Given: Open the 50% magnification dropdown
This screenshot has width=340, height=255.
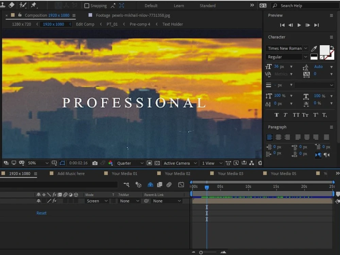Looking at the screenshot, I should [38, 163].
